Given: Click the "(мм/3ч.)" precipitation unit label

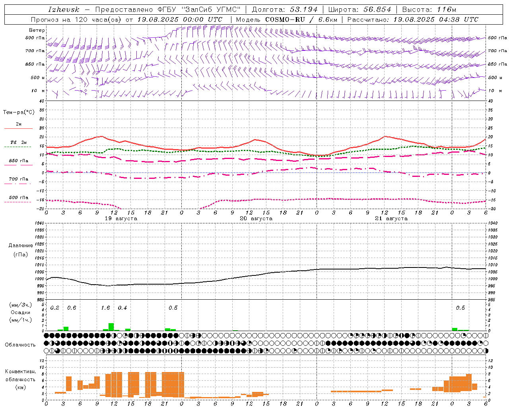Looking at the screenshot, I should [x=21, y=305].
